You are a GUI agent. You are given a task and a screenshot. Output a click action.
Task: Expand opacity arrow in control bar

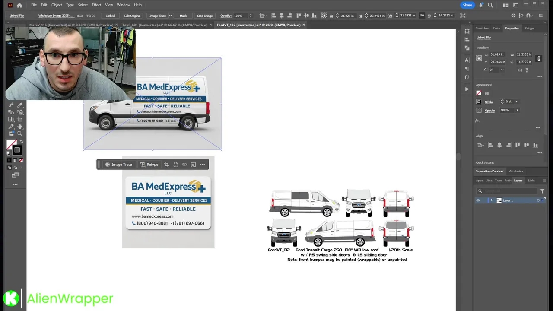point(251,16)
